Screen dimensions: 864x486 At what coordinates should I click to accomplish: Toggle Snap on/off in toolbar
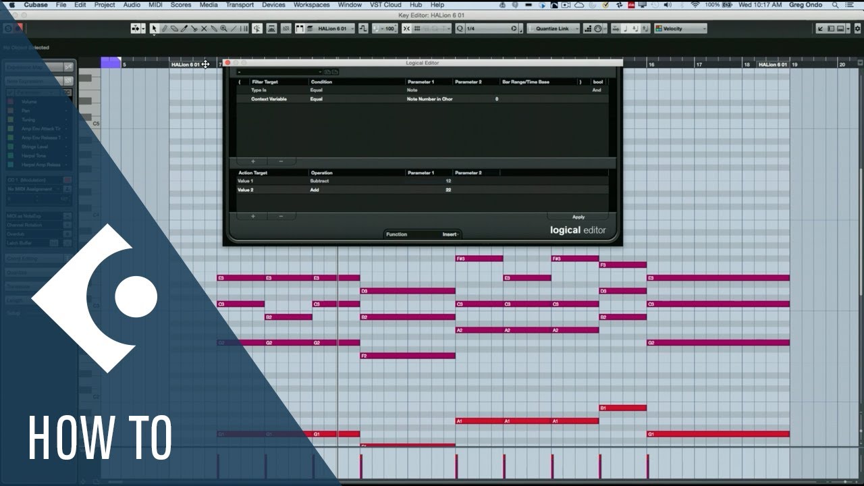(406, 28)
